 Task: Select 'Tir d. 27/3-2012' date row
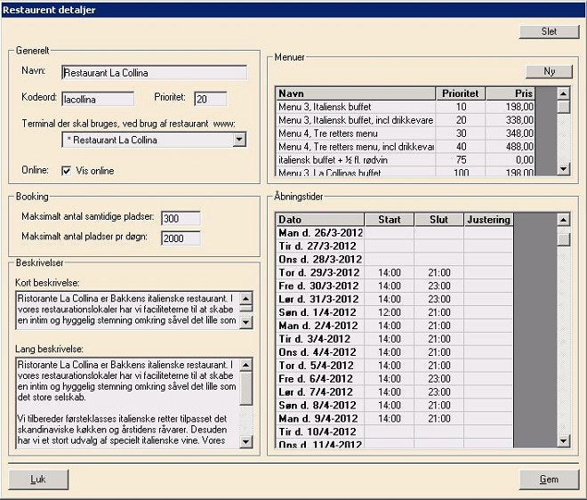pyautogui.click(x=395, y=246)
